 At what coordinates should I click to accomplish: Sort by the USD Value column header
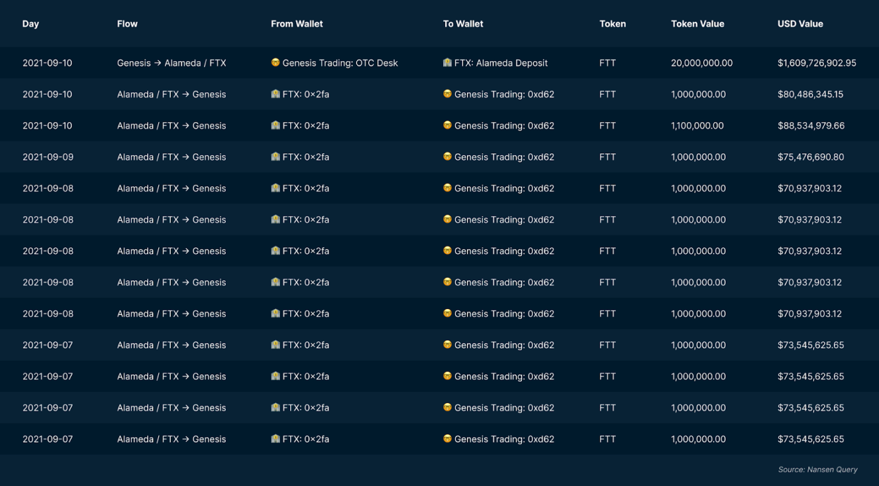click(x=800, y=24)
